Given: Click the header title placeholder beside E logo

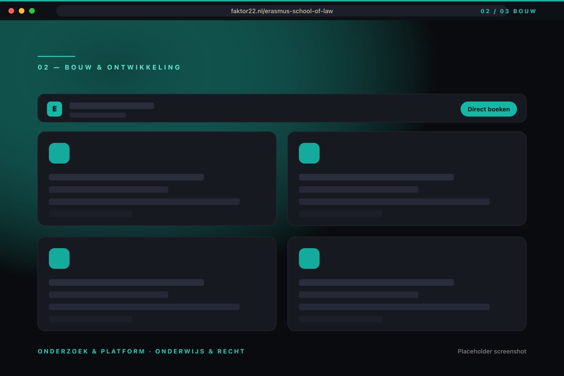Looking at the screenshot, I should (x=112, y=106).
